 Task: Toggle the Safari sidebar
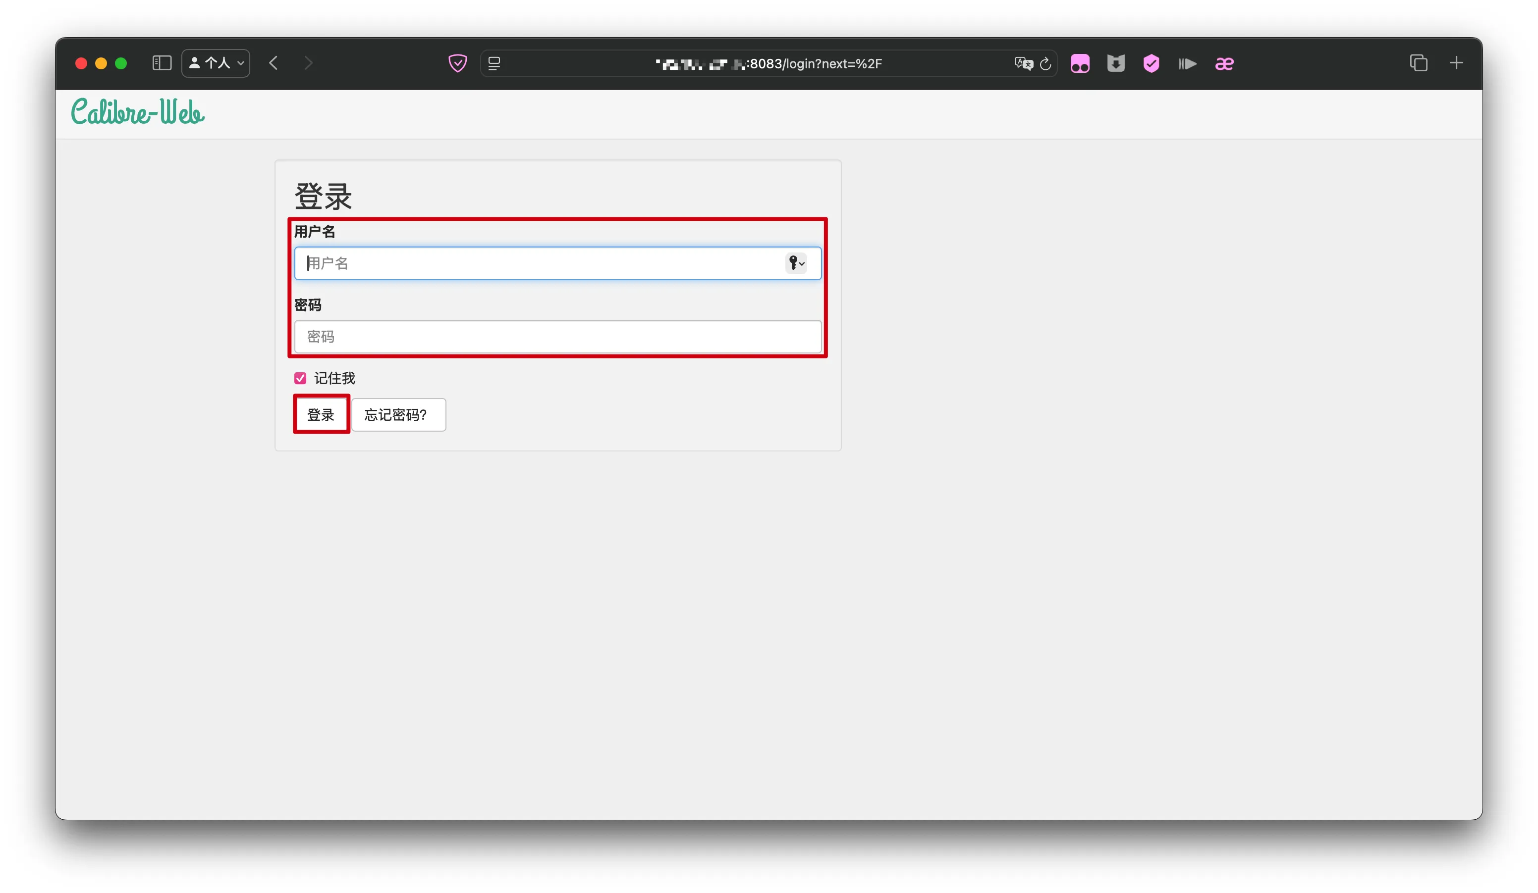[x=162, y=63]
